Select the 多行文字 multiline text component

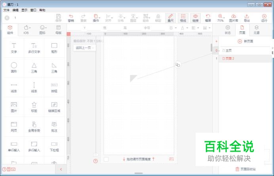(34, 48)
